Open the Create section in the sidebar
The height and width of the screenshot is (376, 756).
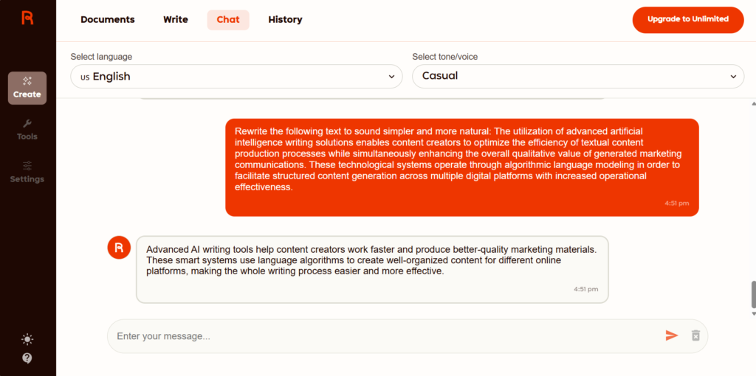(x=27, y=88)
